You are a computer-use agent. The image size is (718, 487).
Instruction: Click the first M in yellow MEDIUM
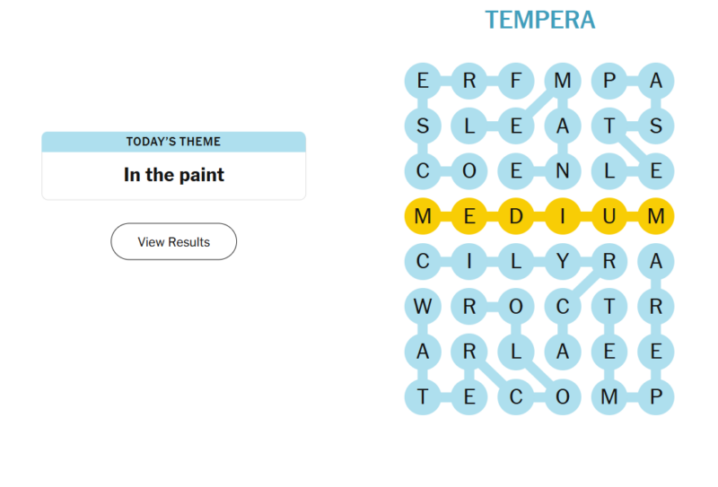(423, 216)
